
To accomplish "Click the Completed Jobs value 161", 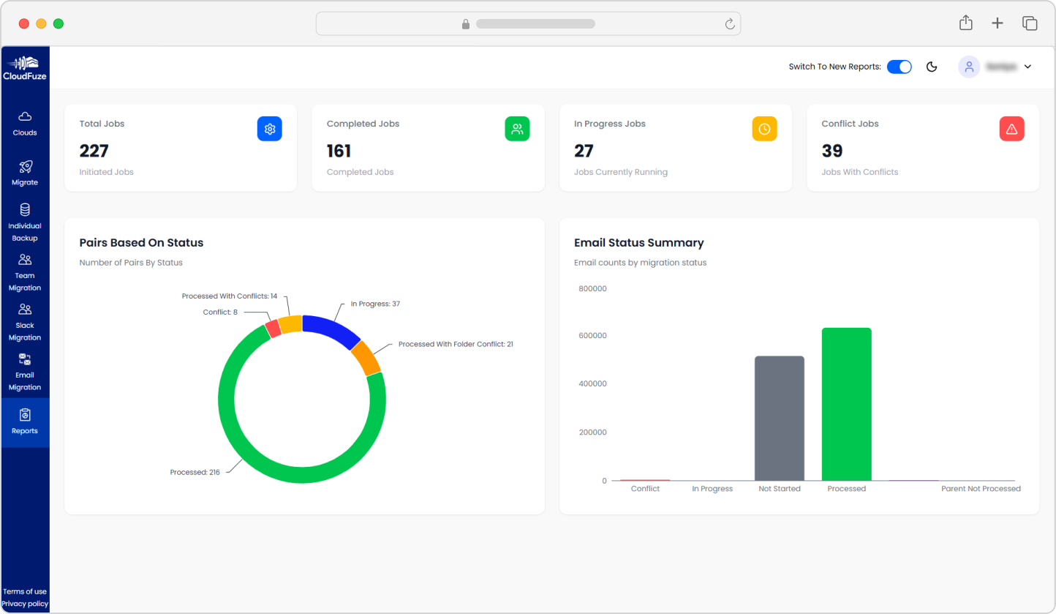I will click(x=339, y=151).
